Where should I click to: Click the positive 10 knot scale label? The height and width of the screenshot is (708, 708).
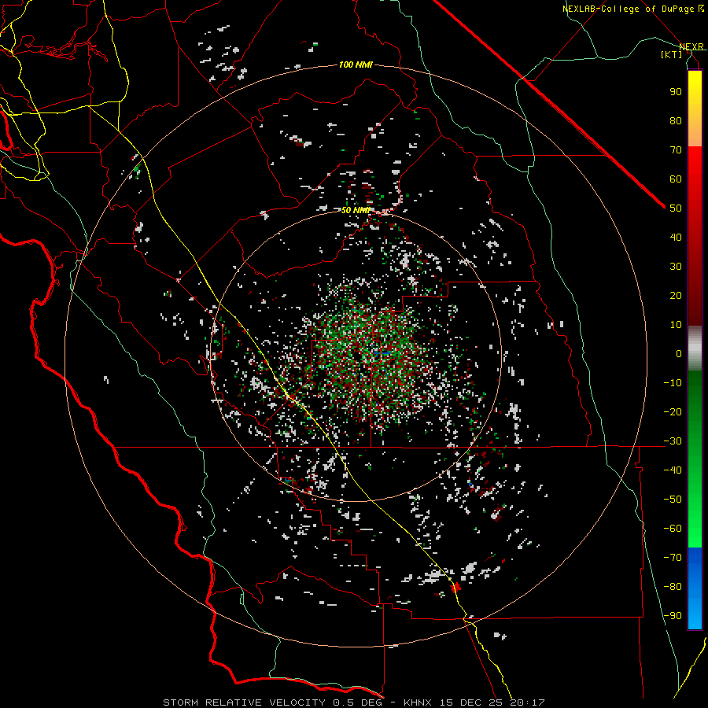click(676, 325)
